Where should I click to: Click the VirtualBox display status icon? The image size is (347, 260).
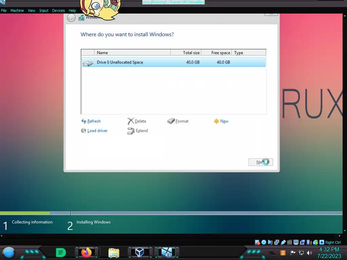[x=296, y=242]
